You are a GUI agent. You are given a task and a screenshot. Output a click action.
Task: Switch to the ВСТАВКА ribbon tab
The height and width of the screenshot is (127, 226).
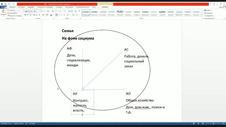pos(22,7)
